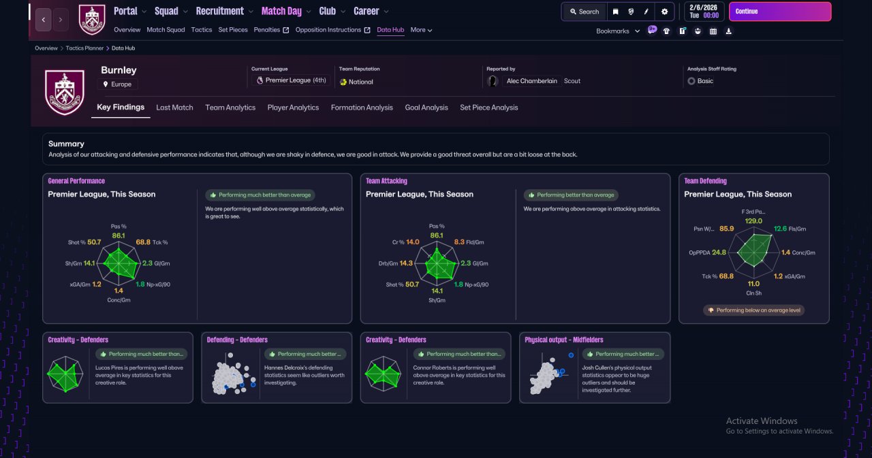
Task: Click thumbs-down icon in Team Defending badge
Action: coord(711,310)
